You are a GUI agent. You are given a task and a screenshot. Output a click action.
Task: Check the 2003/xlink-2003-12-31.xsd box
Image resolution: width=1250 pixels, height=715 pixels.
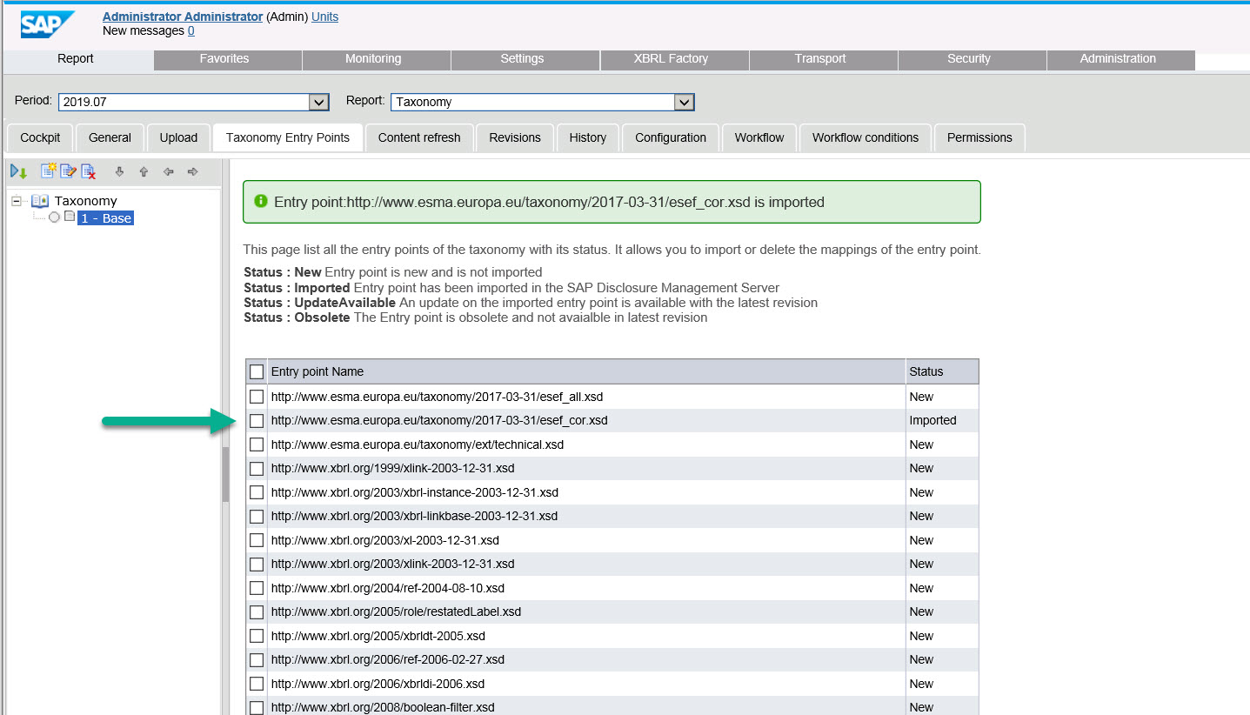pos(257,564)
